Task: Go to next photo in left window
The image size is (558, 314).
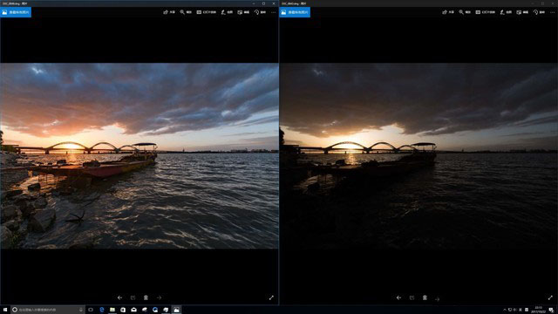Action: 159,297
